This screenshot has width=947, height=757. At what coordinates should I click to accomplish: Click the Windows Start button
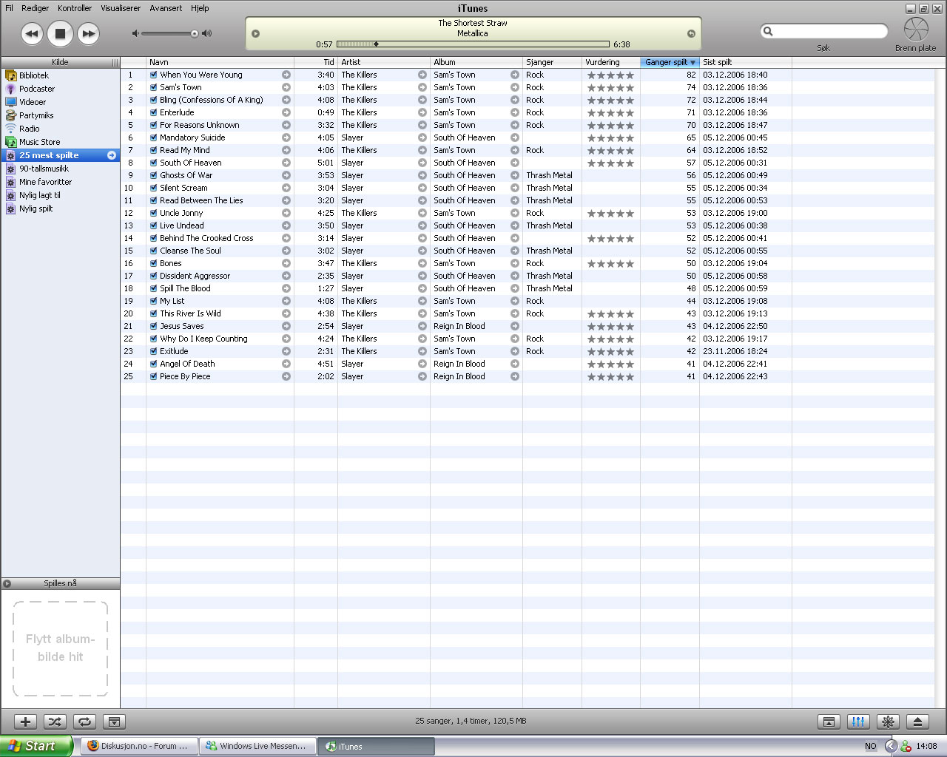pos(36,746)
